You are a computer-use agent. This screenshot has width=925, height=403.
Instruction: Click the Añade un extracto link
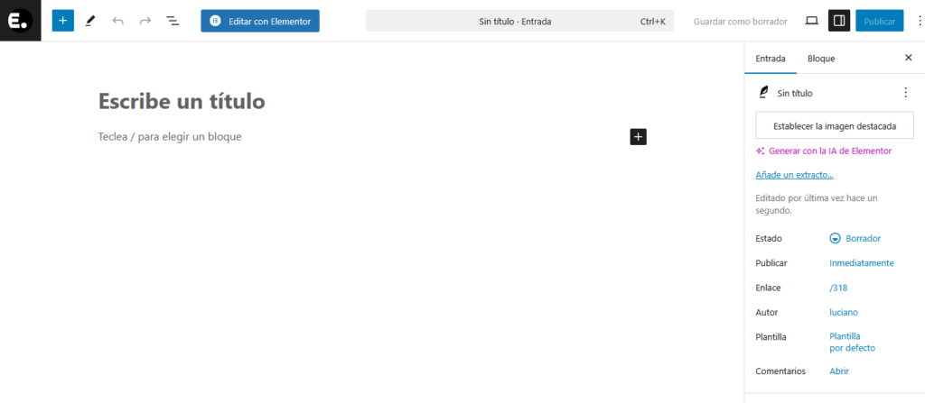pyautogui.click(x=793, y=175)
